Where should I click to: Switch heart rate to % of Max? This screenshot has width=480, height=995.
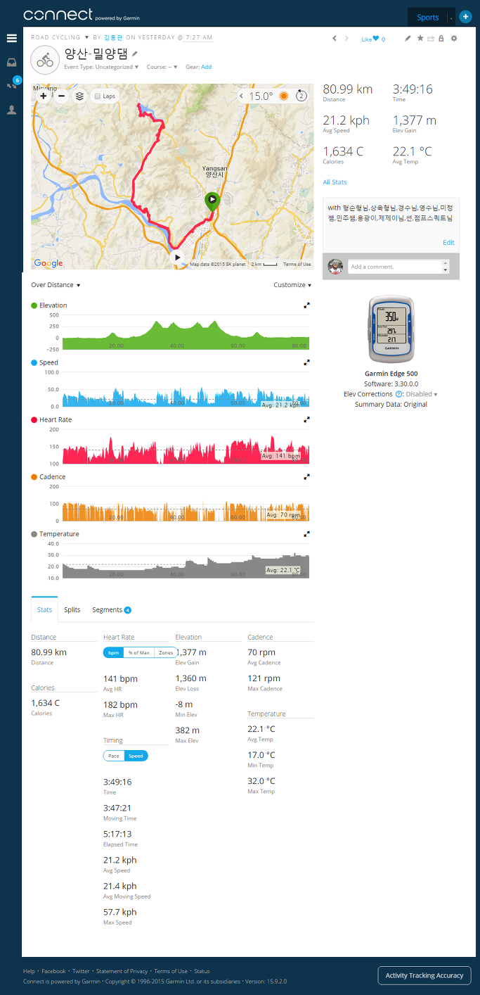click(x=138, y=653)
